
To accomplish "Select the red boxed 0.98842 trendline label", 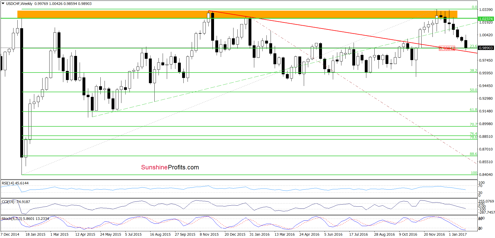I will click(447, 48).
